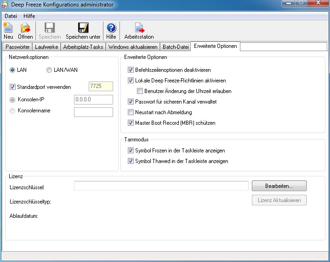
Task: Toggle Master Boot Record (MBR) schützen
Action: 131,122
